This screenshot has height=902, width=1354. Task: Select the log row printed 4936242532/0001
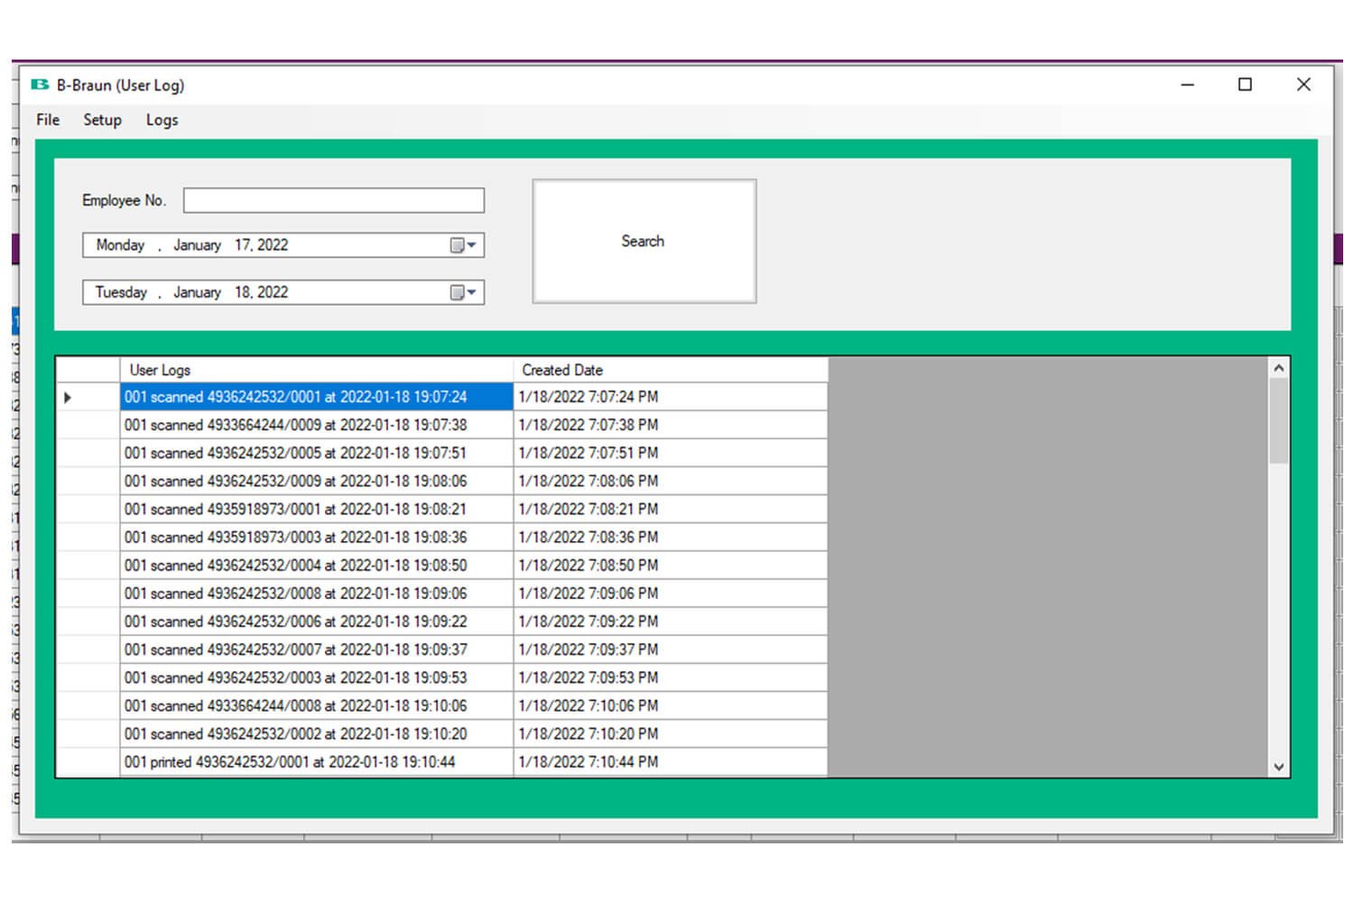pos(316,762)
